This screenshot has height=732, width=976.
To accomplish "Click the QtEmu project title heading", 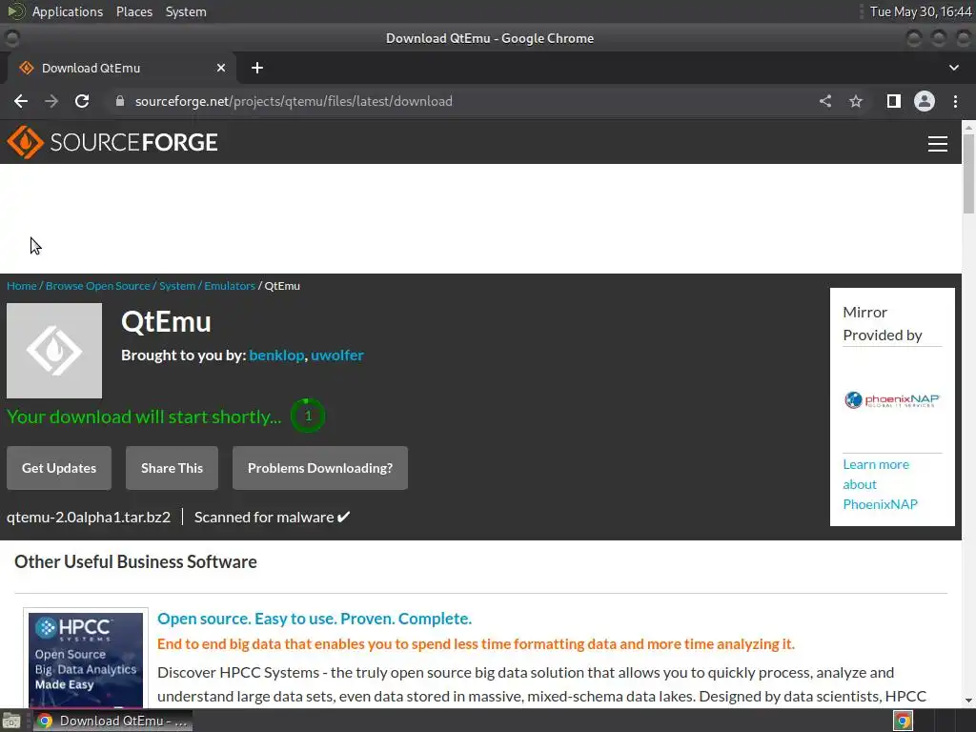I will tap(166, 322).
